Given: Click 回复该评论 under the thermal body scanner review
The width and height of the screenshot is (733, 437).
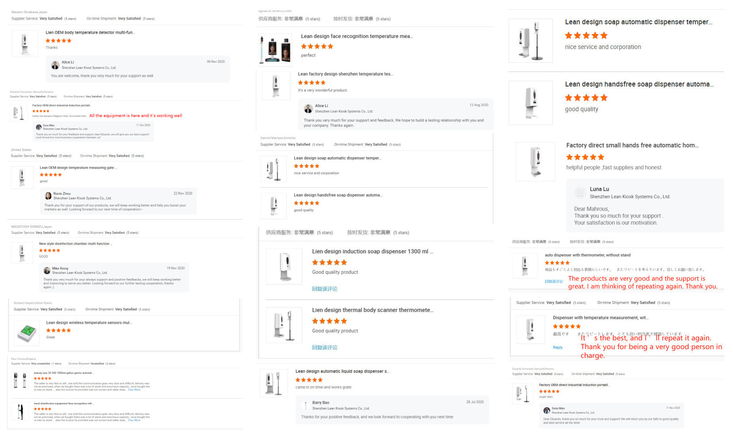Looking at the screenshot, I should click(324, 347).
